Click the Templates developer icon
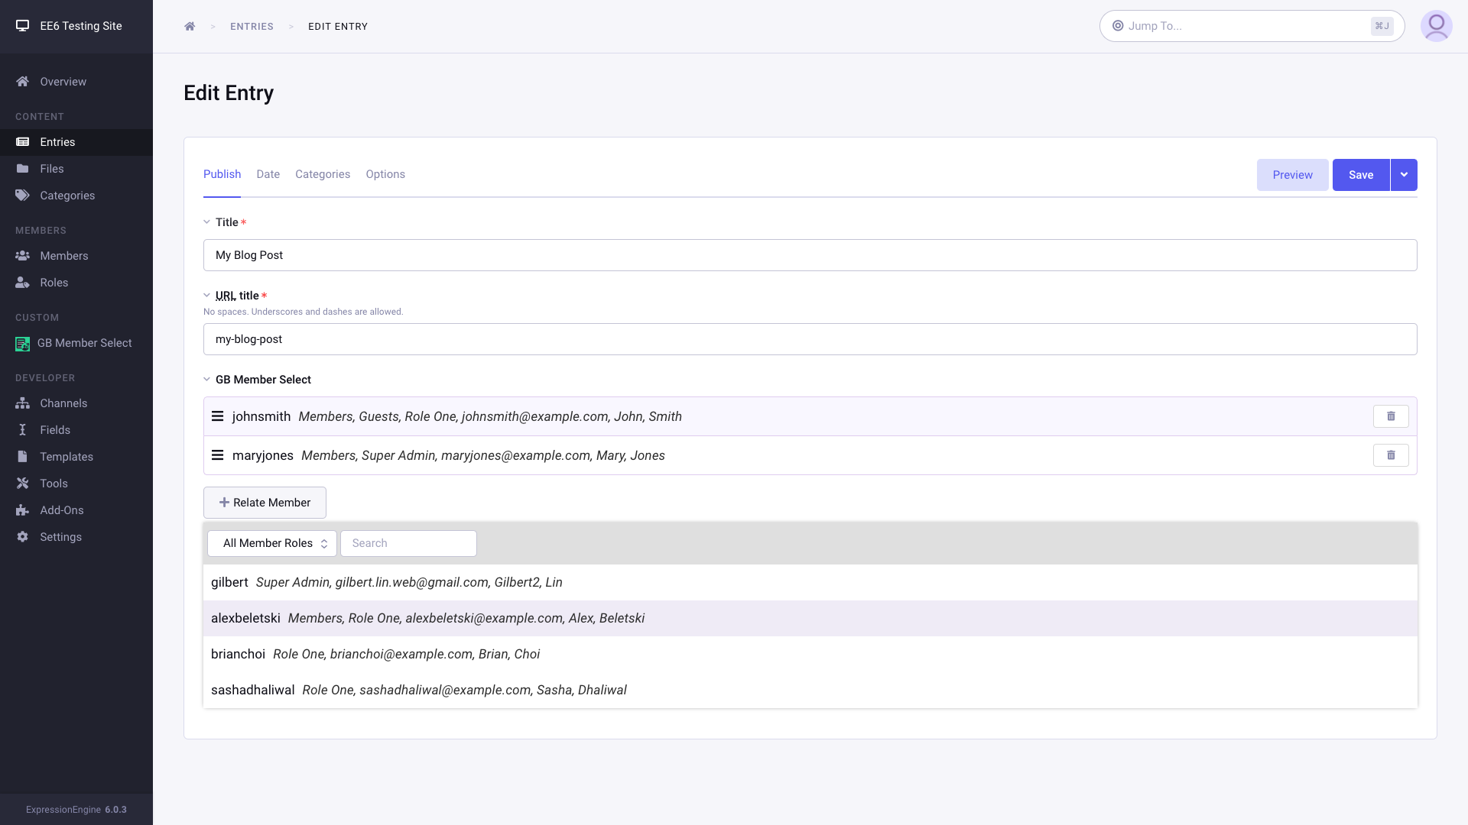Screen dimensions: 1468x825 [22, 456]
